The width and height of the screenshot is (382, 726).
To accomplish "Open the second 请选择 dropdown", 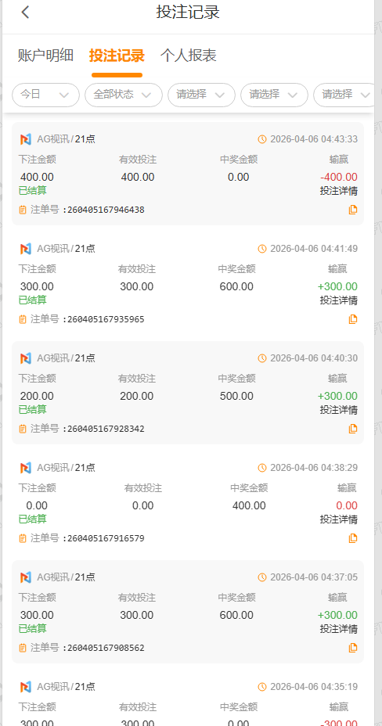I will pos(274,95).
